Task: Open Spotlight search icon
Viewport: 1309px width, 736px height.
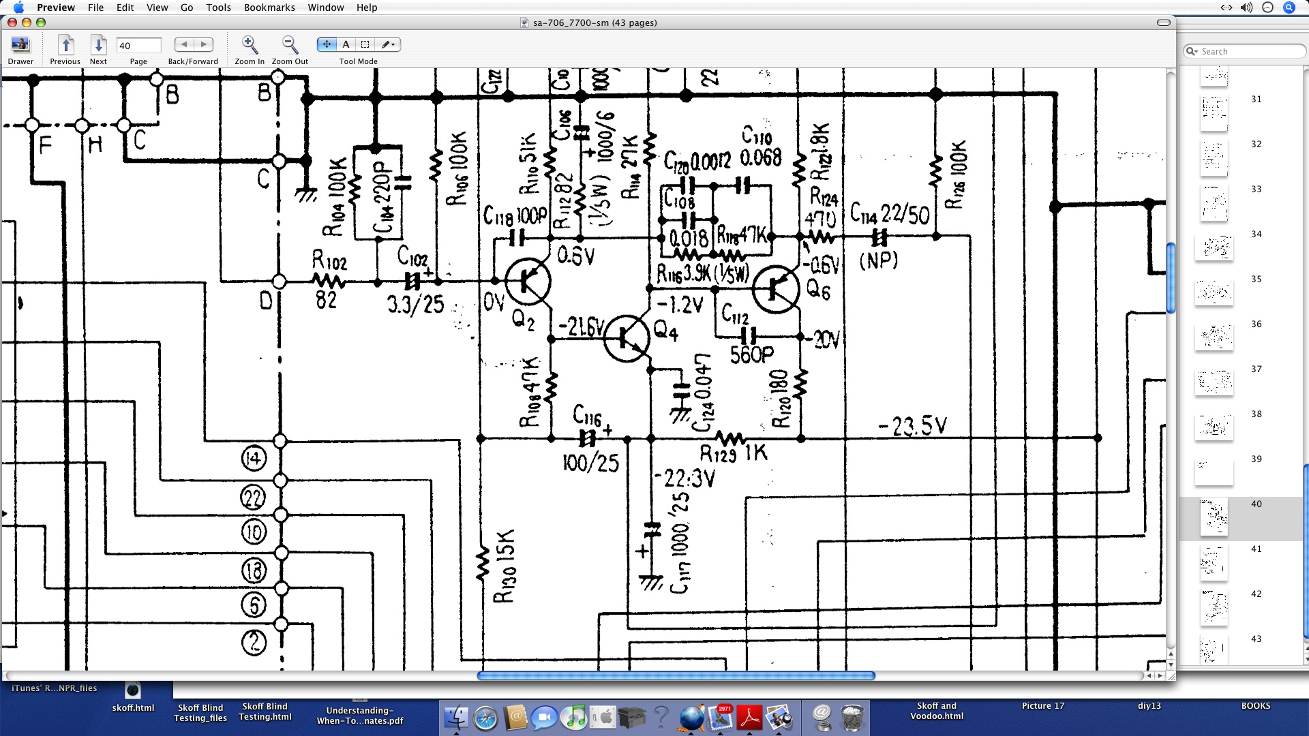Action: [x=1289, y=7]
